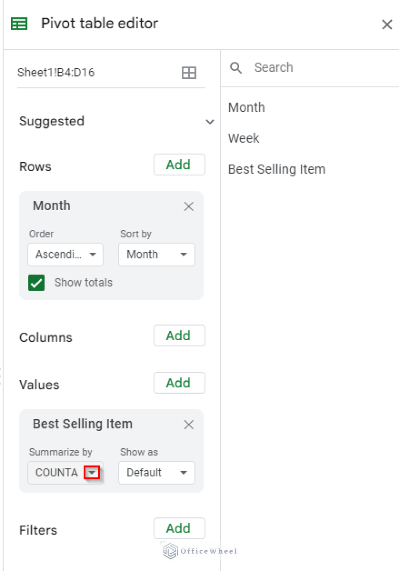Select Best Selling Item in the field list
This screenshot has width=399, height=571.
pyautogui.click(x=276, y=169)
